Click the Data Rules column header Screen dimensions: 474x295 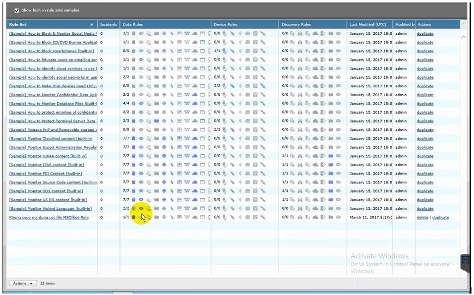pos(134,24)
